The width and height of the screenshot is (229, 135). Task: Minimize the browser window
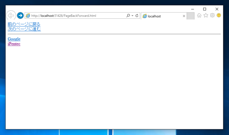tap(193, 9)
